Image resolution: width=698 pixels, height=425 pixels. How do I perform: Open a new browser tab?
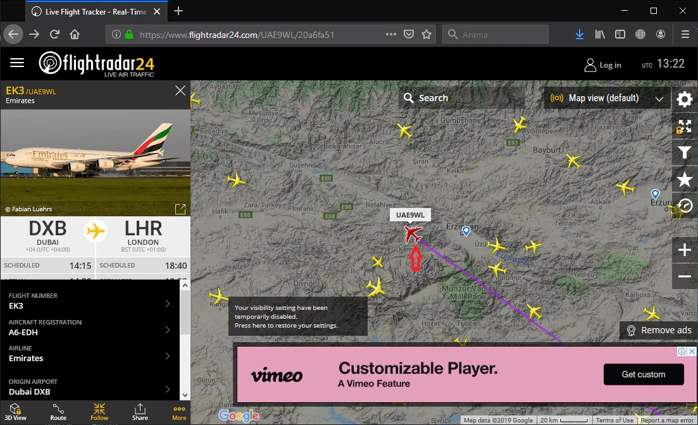point(178,11)
